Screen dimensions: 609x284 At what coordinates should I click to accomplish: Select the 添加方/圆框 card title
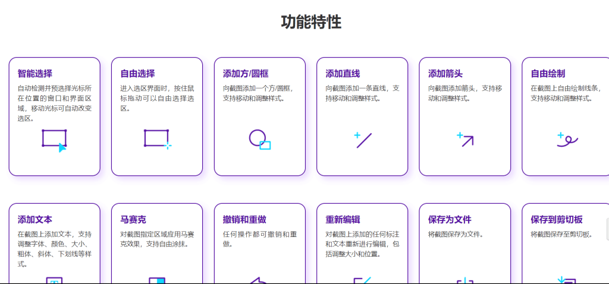pos(246,74)
